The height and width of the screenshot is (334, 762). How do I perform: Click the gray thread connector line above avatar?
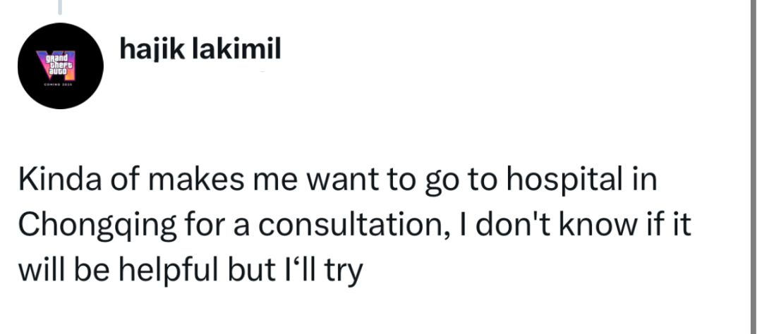pos(60,7)
